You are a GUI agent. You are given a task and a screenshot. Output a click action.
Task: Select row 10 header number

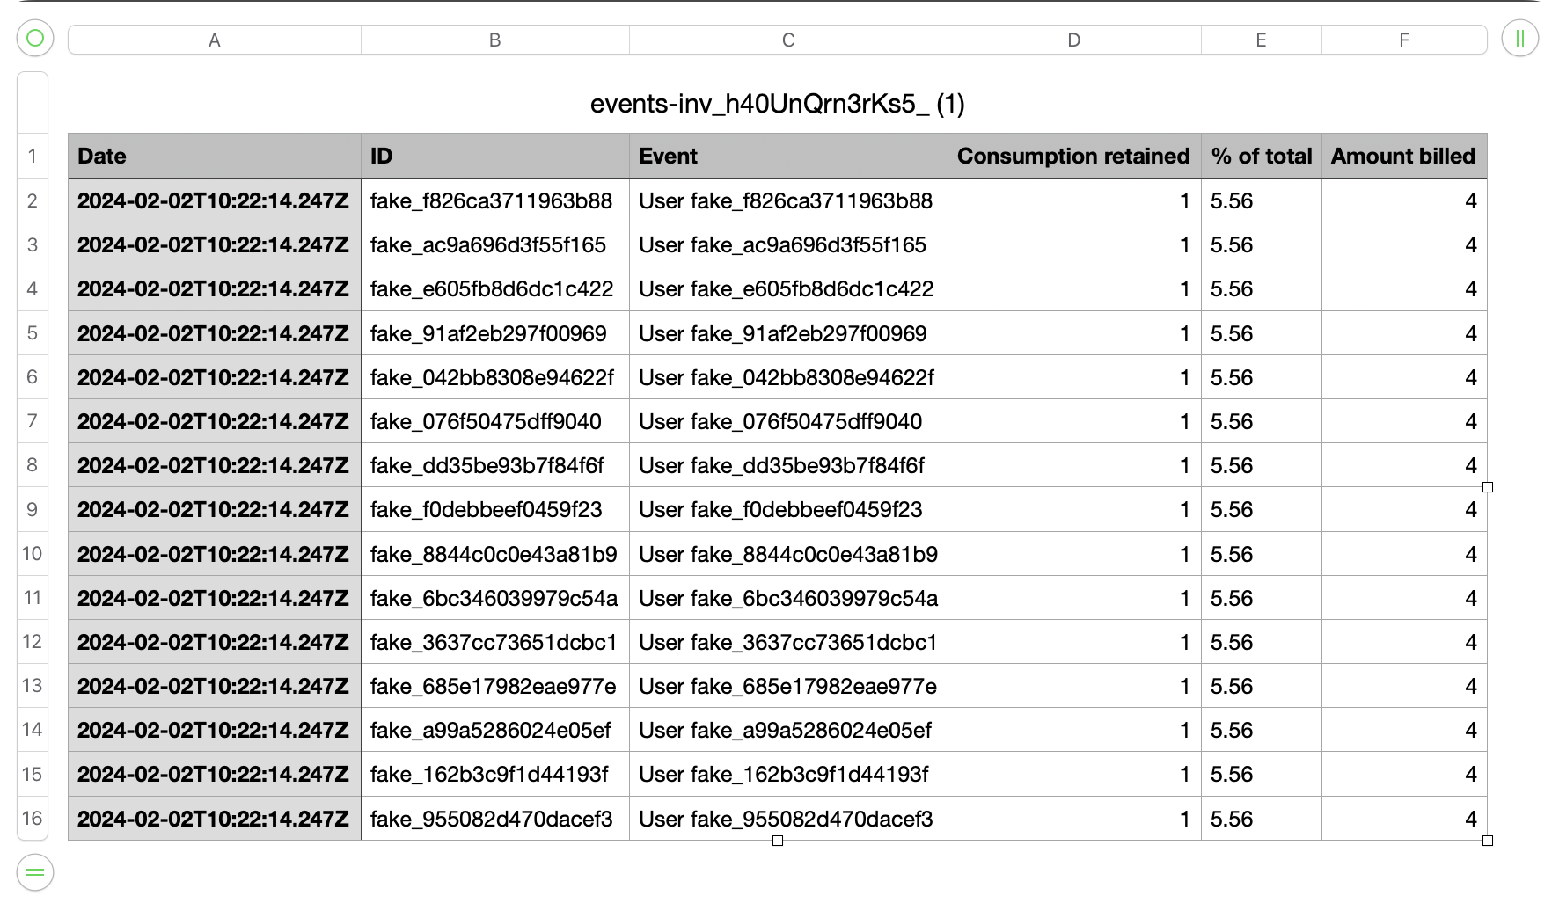tap(33, 553)
